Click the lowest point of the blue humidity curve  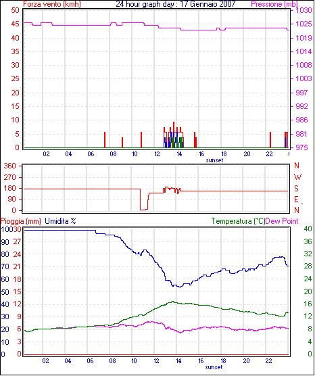179,287
